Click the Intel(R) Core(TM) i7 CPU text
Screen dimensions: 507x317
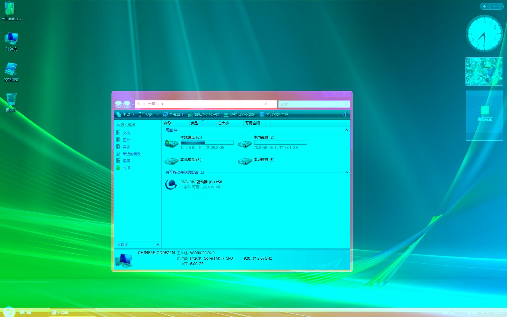pyautogui.click(x=211, y=258)
